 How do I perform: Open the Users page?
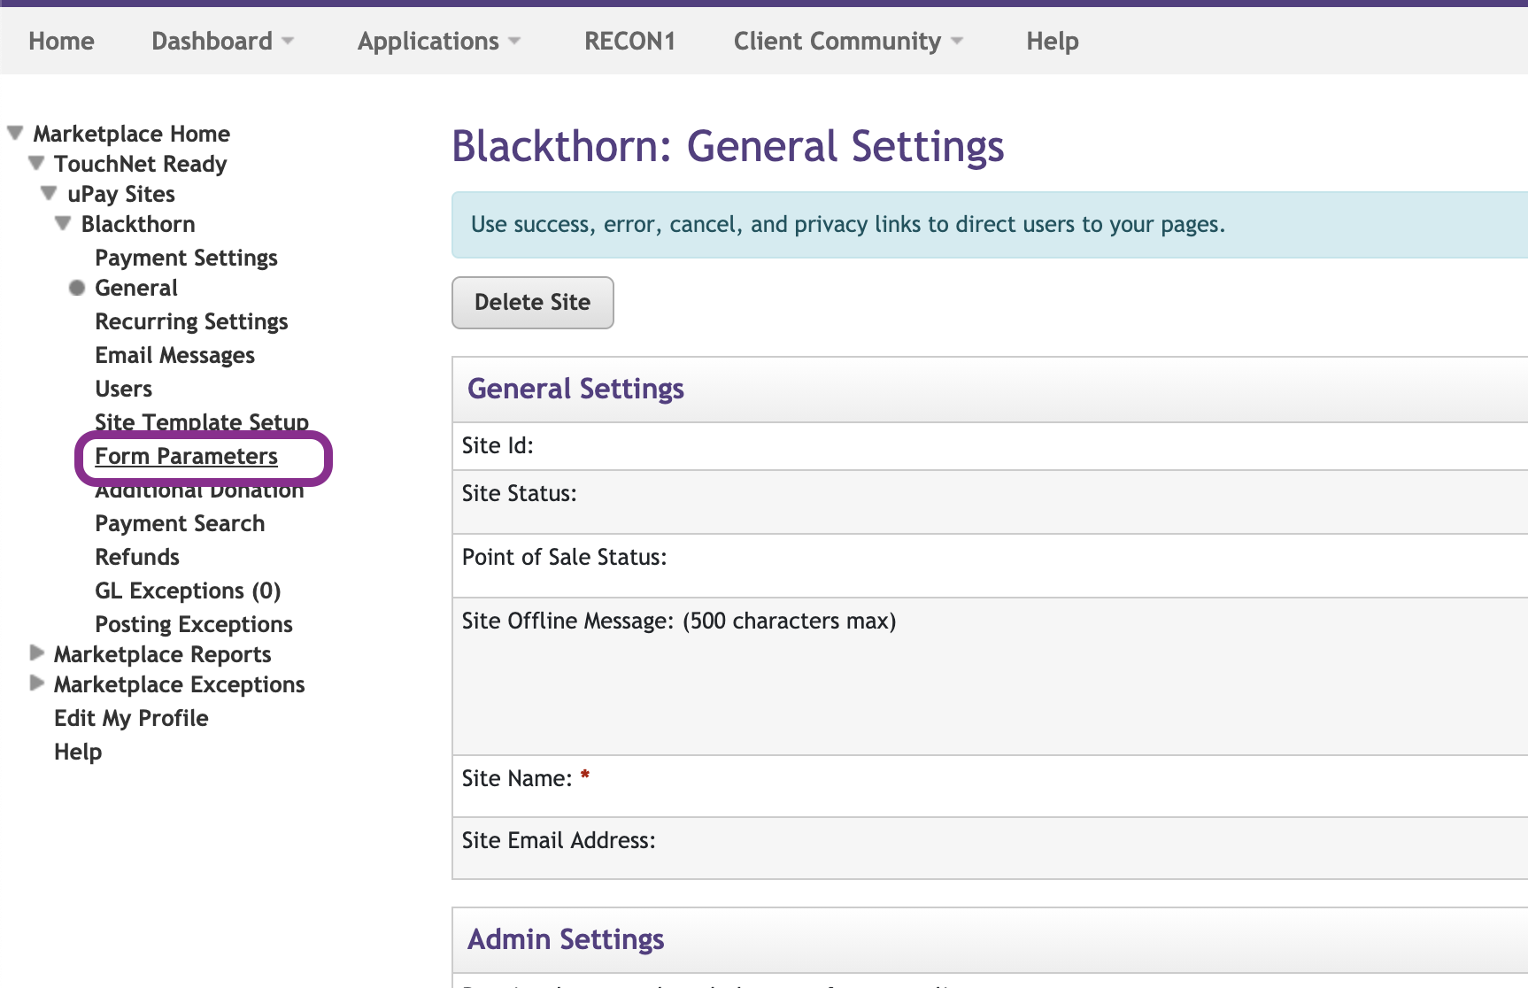pos(123,389)
